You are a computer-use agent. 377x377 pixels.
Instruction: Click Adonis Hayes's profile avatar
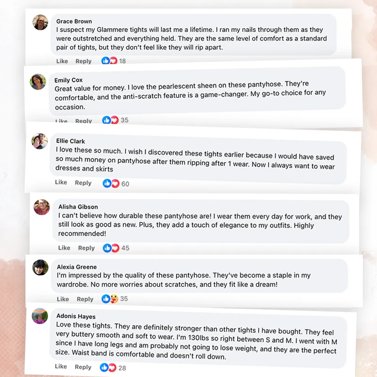[40, 315]
